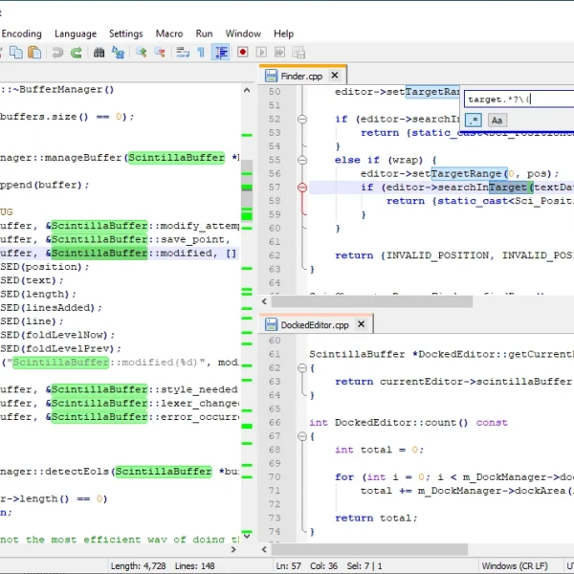Toggle regex mode in quick find
Viewport: 574px width, 574px height.
pyautogui.click(x=474, y=121)
